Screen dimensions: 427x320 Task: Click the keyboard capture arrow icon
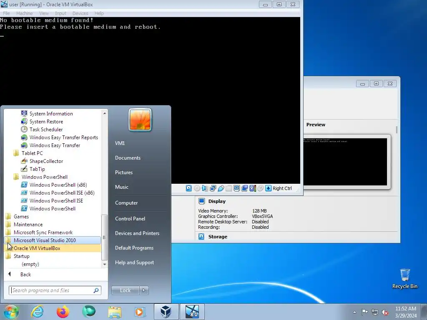(268, 188)
